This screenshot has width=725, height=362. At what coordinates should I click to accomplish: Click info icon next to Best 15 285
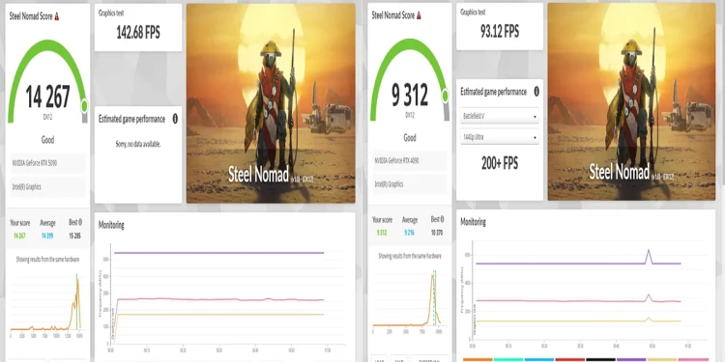[x=80, y=223]
